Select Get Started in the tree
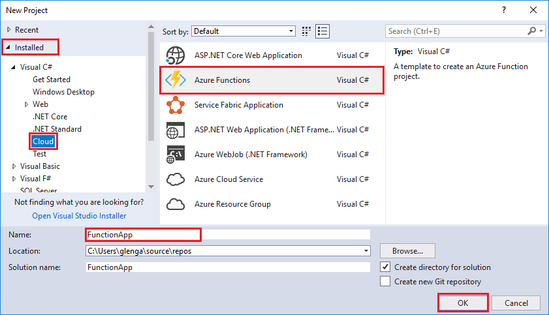The width and height of the screenshot is (549, 315). (52, 80)
